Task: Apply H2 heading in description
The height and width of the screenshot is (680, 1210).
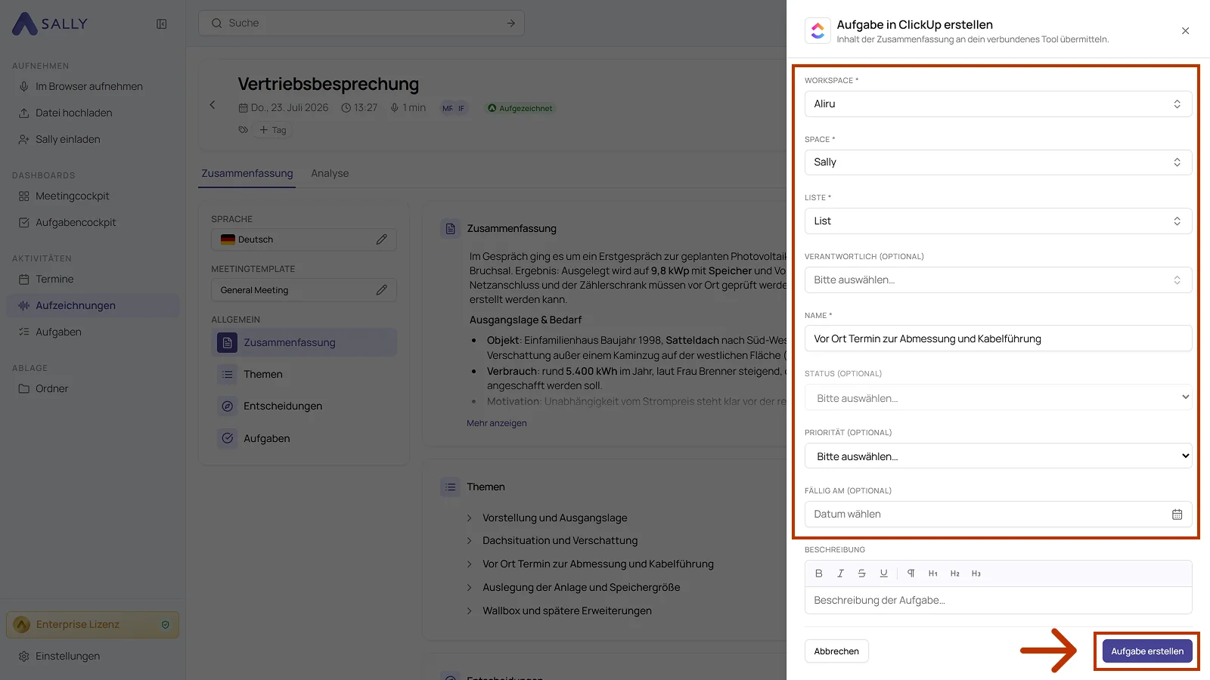Action: point(955,573)
